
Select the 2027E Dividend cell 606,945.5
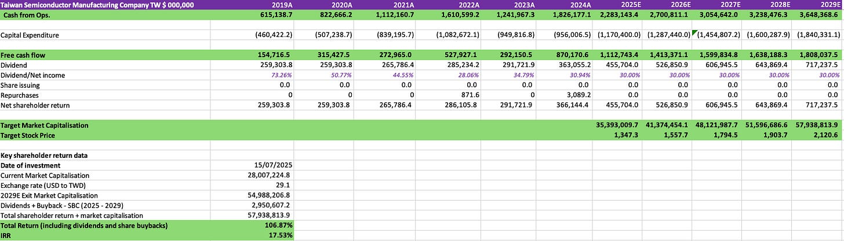coord(725,65)
